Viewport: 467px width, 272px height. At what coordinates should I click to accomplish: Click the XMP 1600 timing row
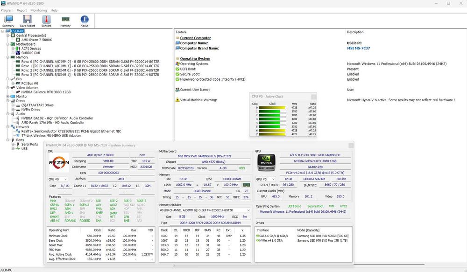(205, 236)
